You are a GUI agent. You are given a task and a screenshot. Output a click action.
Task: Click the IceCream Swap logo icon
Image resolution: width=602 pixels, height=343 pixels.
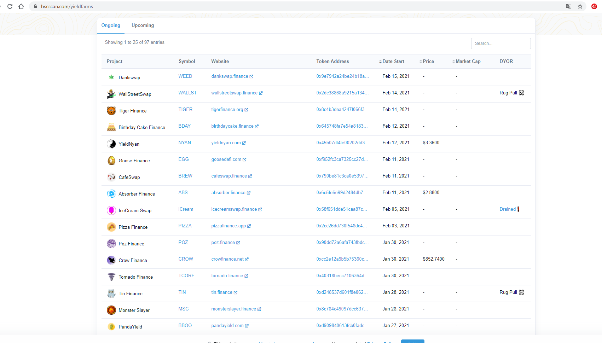111,210
